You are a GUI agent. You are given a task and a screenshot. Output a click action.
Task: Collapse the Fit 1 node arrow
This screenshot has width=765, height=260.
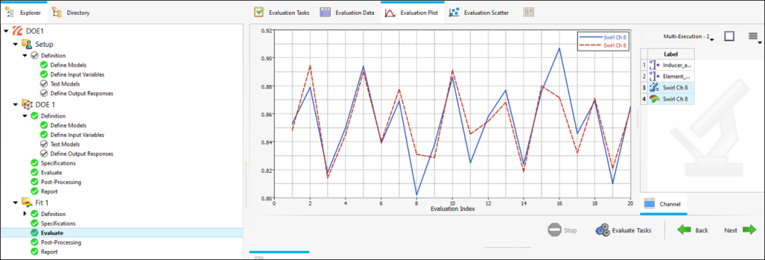point(15,203)
